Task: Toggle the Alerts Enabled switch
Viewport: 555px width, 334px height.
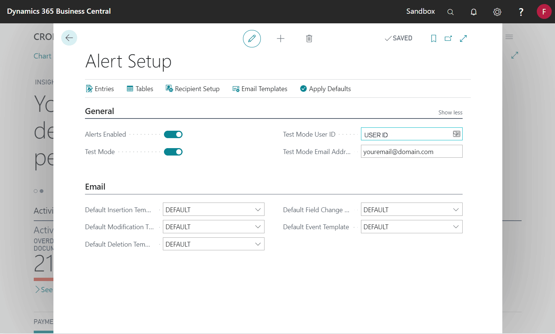Action: coord(173,134)
